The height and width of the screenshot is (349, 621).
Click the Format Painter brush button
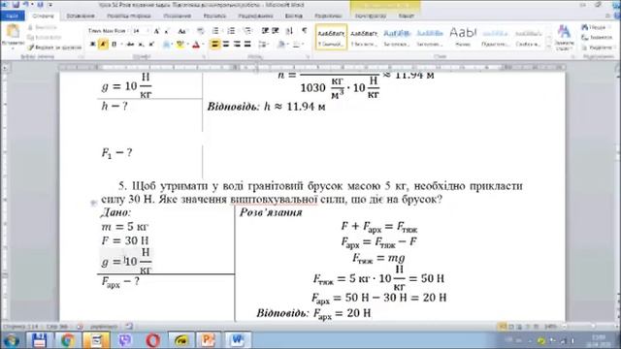(54, 48)
